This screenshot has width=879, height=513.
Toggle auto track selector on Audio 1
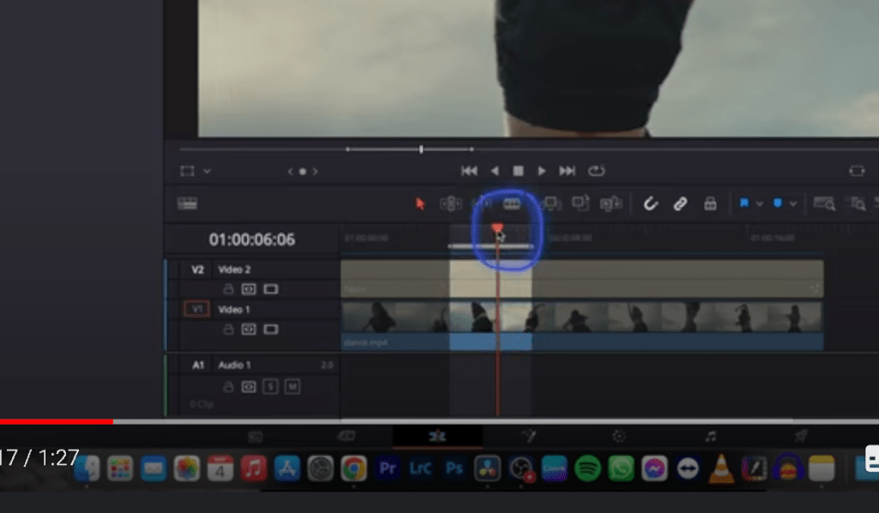(x=248, y=386)
